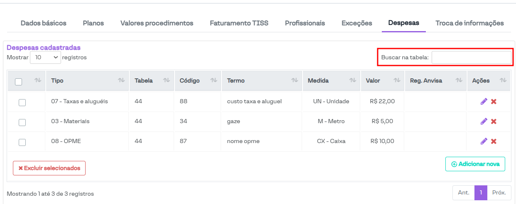Viewport: 516px width, 204px height.
Task: Focus the 'Buscar na tabela' search field
Action: click(x=471, y=58)
